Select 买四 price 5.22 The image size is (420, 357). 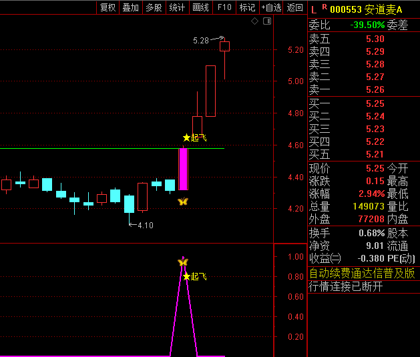click(375, 141)
